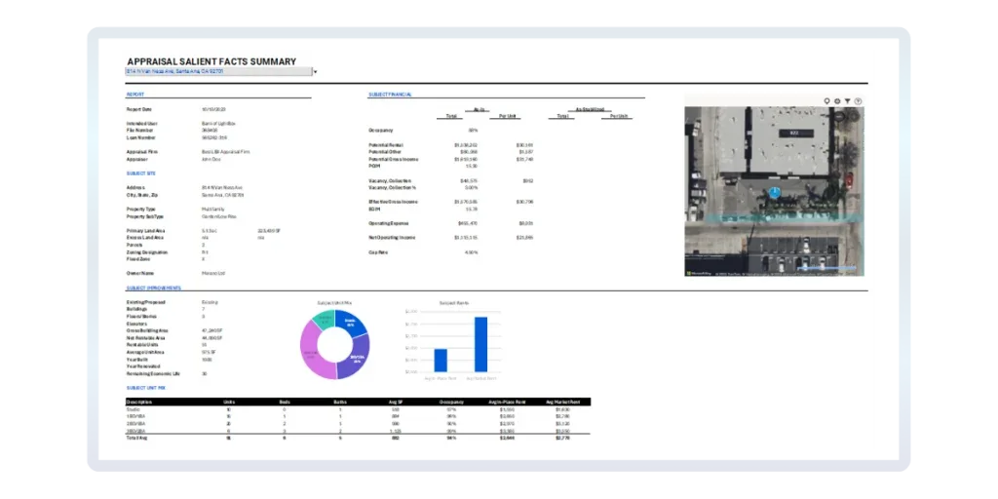This screenshot has width=998, height=499.
Task: Click the Potential Rental label
Action: coord(386,145)
